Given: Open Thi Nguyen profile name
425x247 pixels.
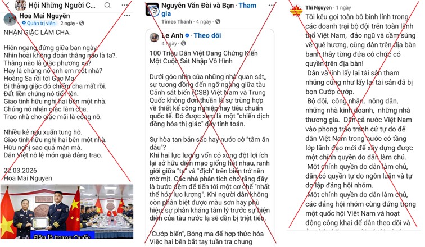Looking at the screenshot, I should [x=319, y=7].
